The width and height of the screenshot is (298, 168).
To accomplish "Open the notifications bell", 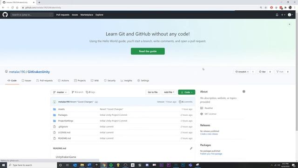I will (277, 15).
